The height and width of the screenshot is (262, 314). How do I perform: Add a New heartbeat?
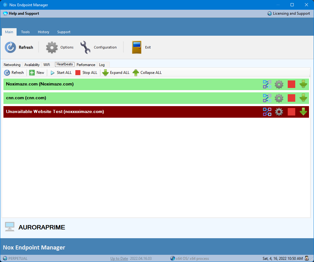tap(37, 73)
